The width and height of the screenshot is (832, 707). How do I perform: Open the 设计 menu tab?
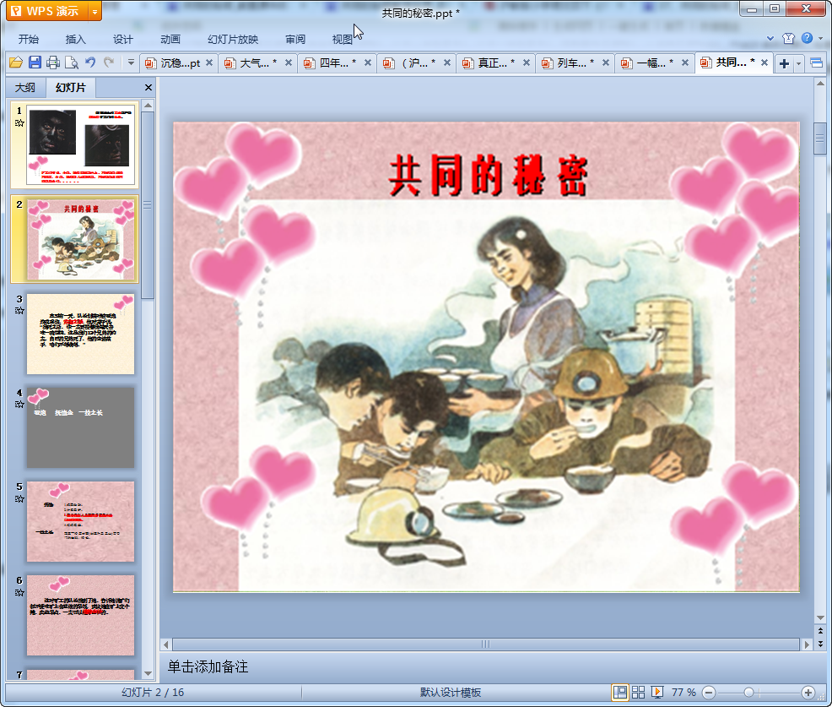[122, 40]
